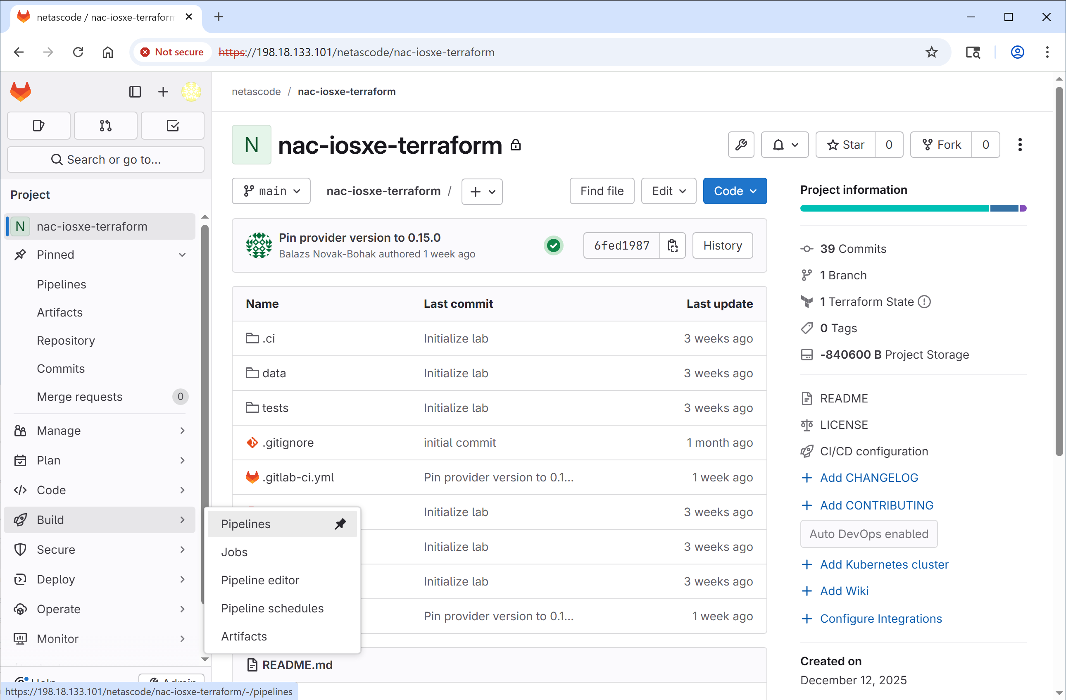1066x700 pixels.
Task: Click the Not secure site info badge
Action: coord(172,52)
